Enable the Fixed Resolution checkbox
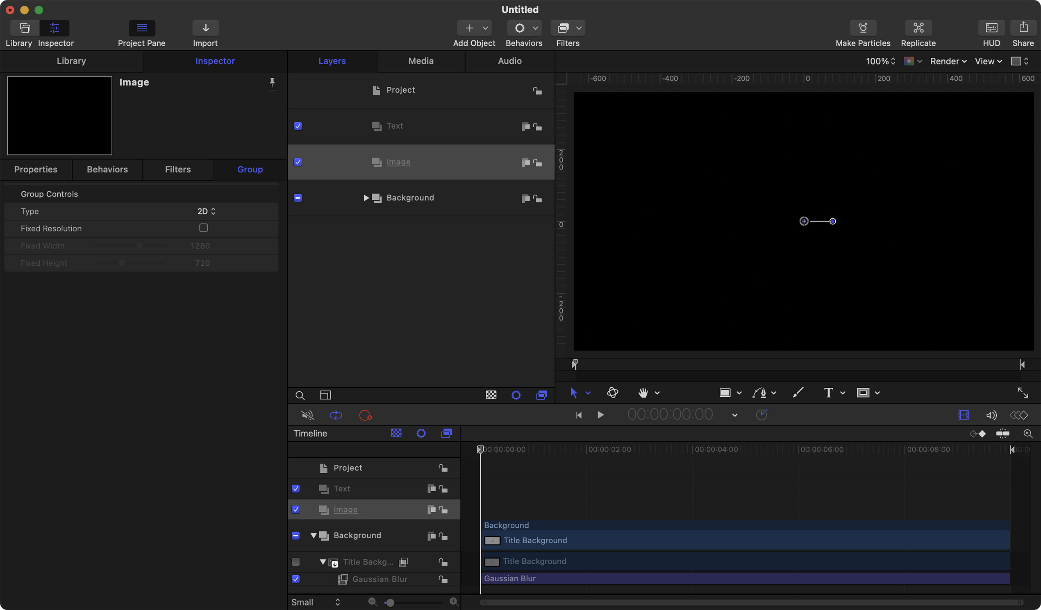This screenshot has width=1041, height=610. 203,228
